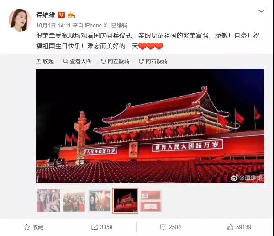Rotate image left with 向左旋转
Image resolution: width=274 pixels, height=236 pixels.
(x=115, y=61)
